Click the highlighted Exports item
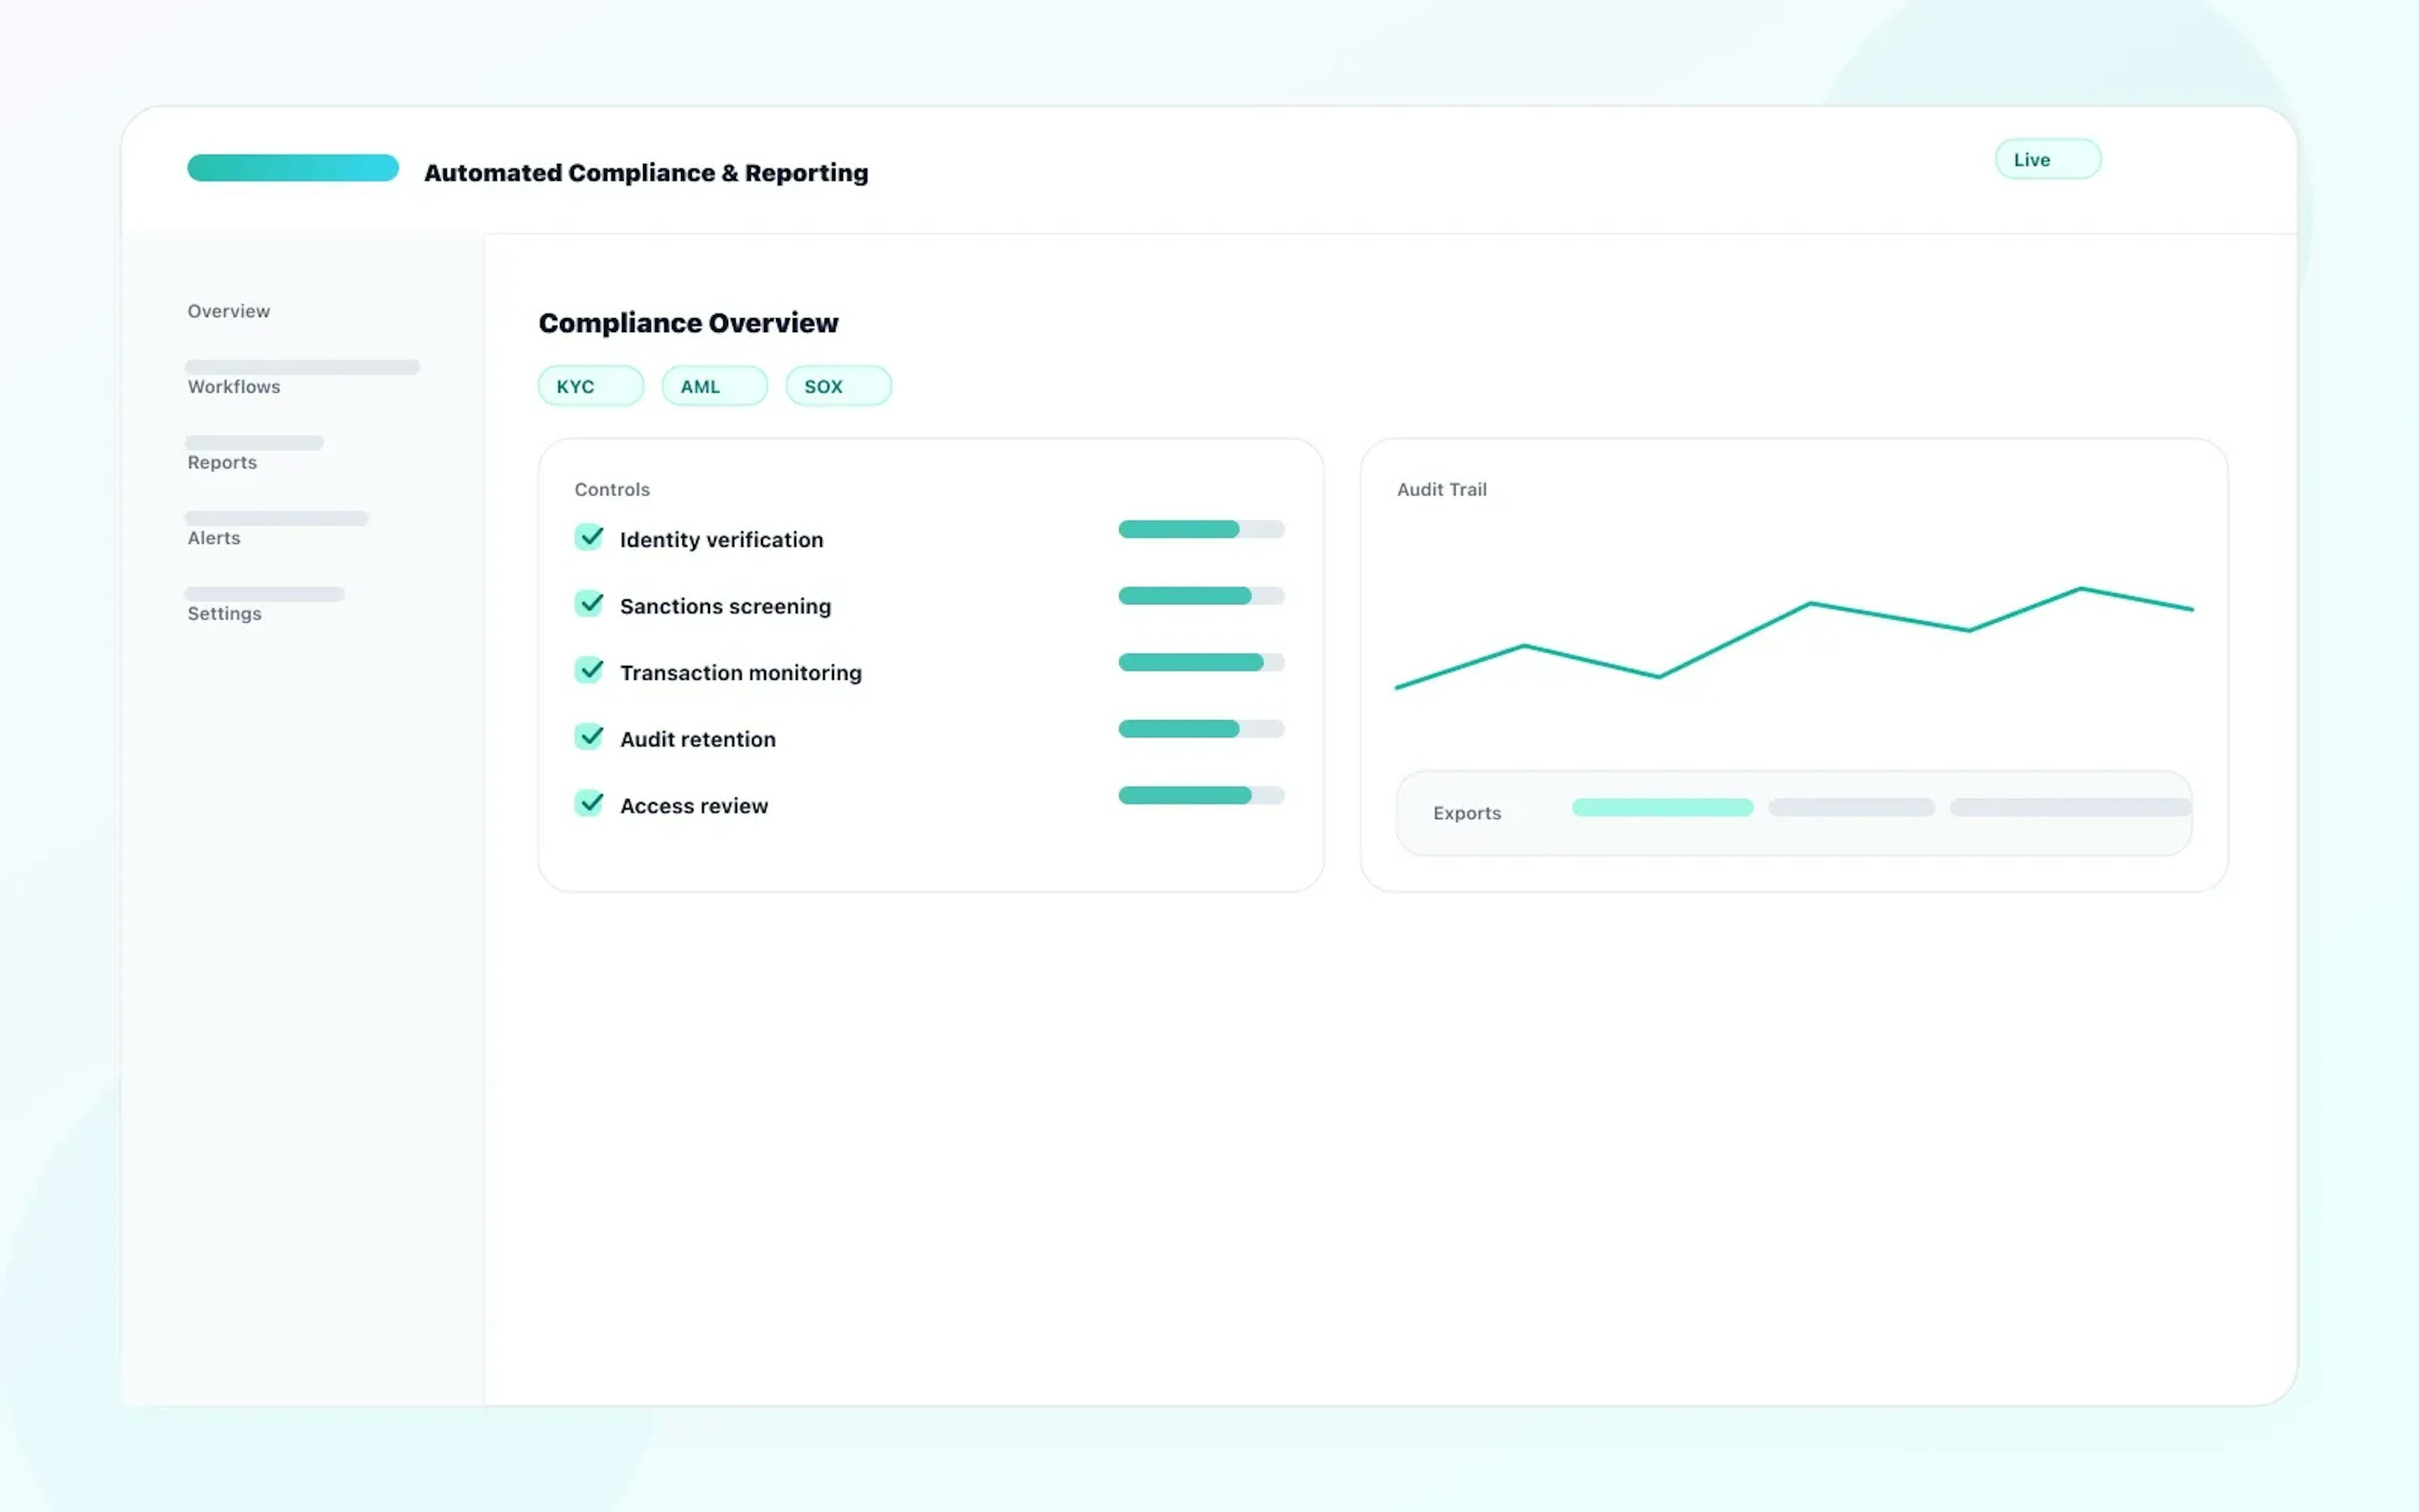 [1661, 807]
